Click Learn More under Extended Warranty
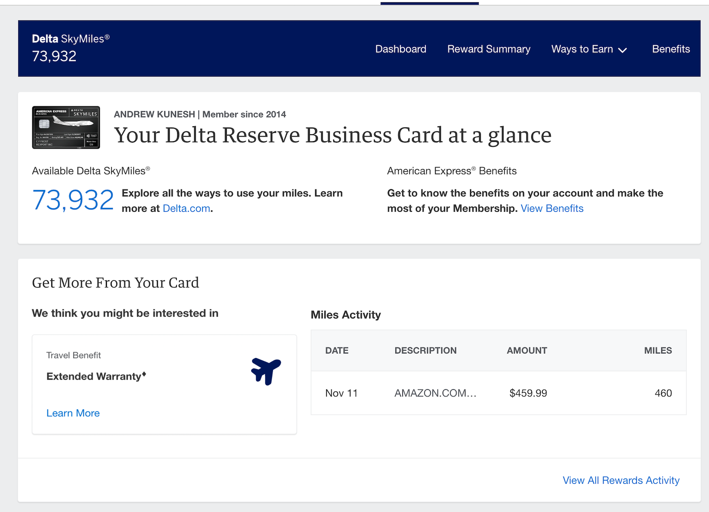 click(x=73, y=413)
